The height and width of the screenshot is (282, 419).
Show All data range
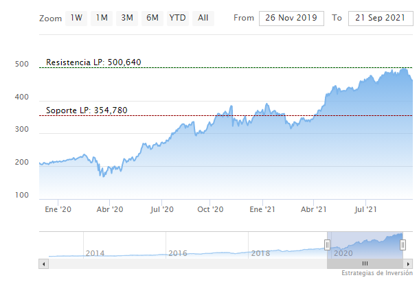tap(203, 18)
